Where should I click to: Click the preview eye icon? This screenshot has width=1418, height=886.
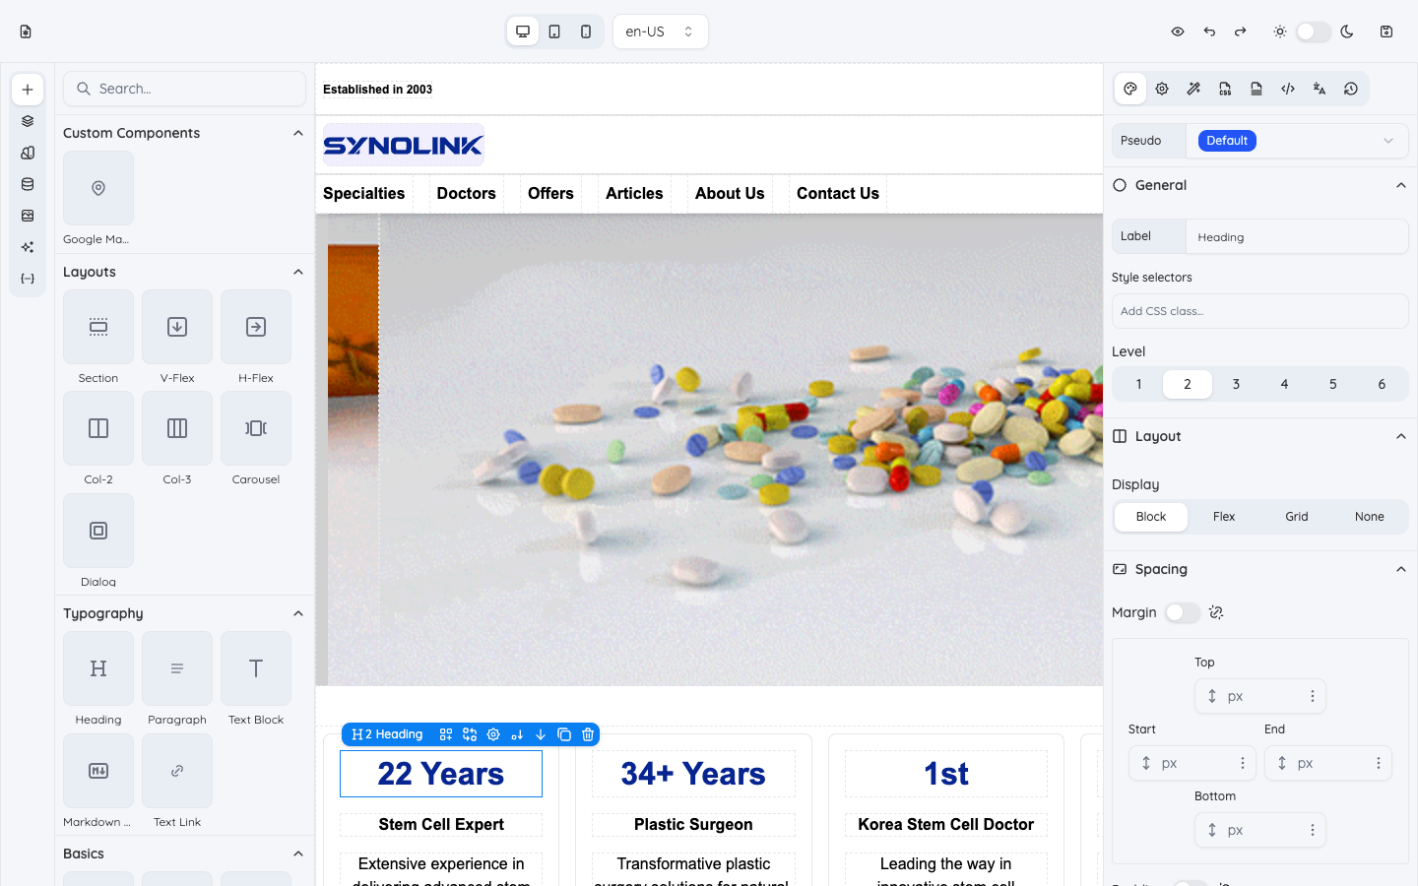point(1178,32)
